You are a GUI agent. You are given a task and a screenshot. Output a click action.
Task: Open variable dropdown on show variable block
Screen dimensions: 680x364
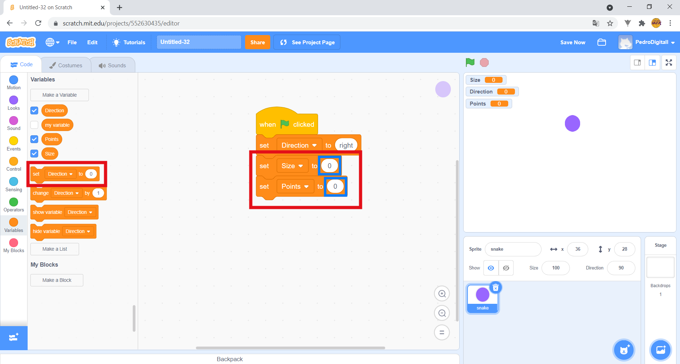(x=80, y=212)
